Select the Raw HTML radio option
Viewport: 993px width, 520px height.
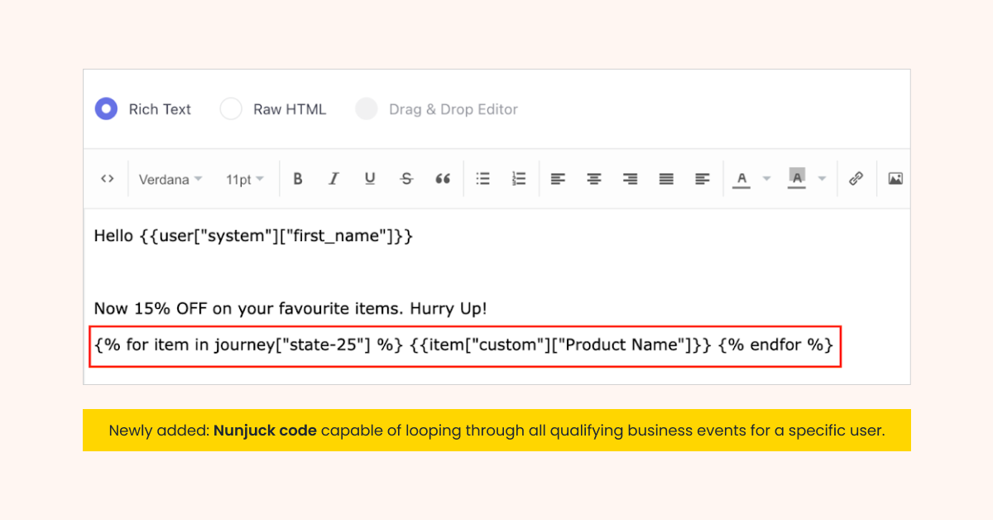point(231,109)
